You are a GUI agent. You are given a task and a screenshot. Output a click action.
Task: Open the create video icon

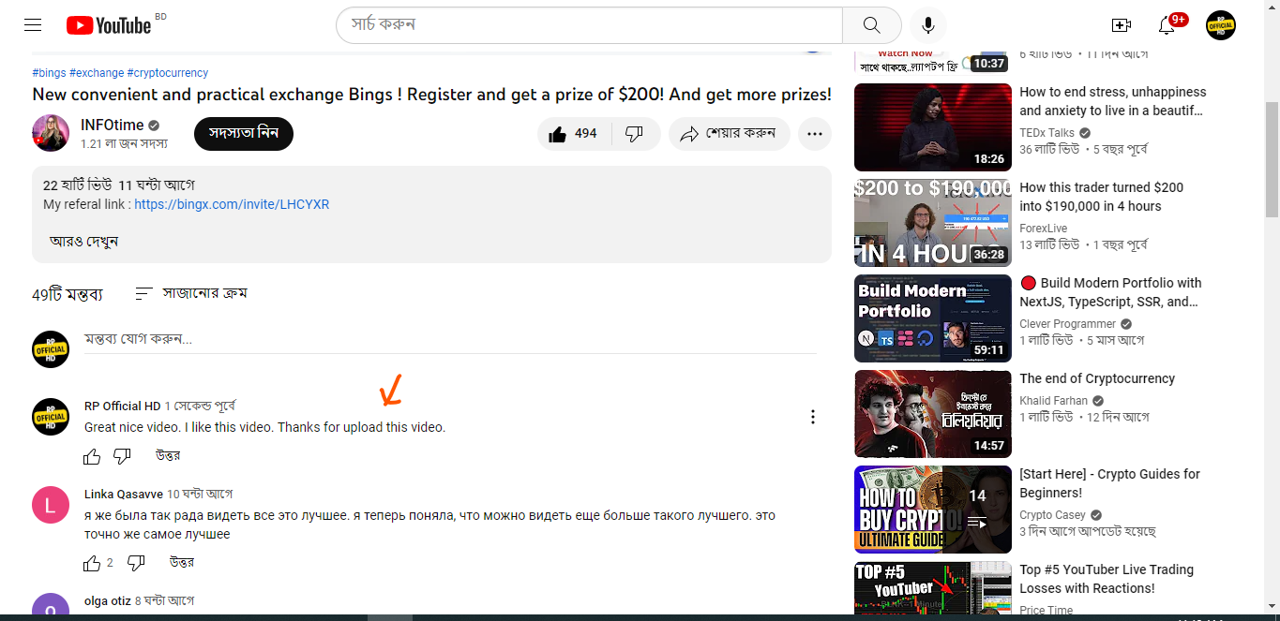tap(1122, 25)
